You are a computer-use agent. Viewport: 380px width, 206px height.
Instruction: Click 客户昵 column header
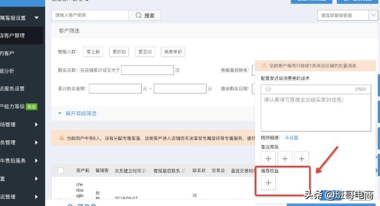tap(83, 171)
